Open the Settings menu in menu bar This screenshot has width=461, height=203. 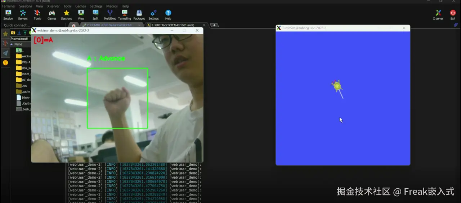click(x=96, y=6)
